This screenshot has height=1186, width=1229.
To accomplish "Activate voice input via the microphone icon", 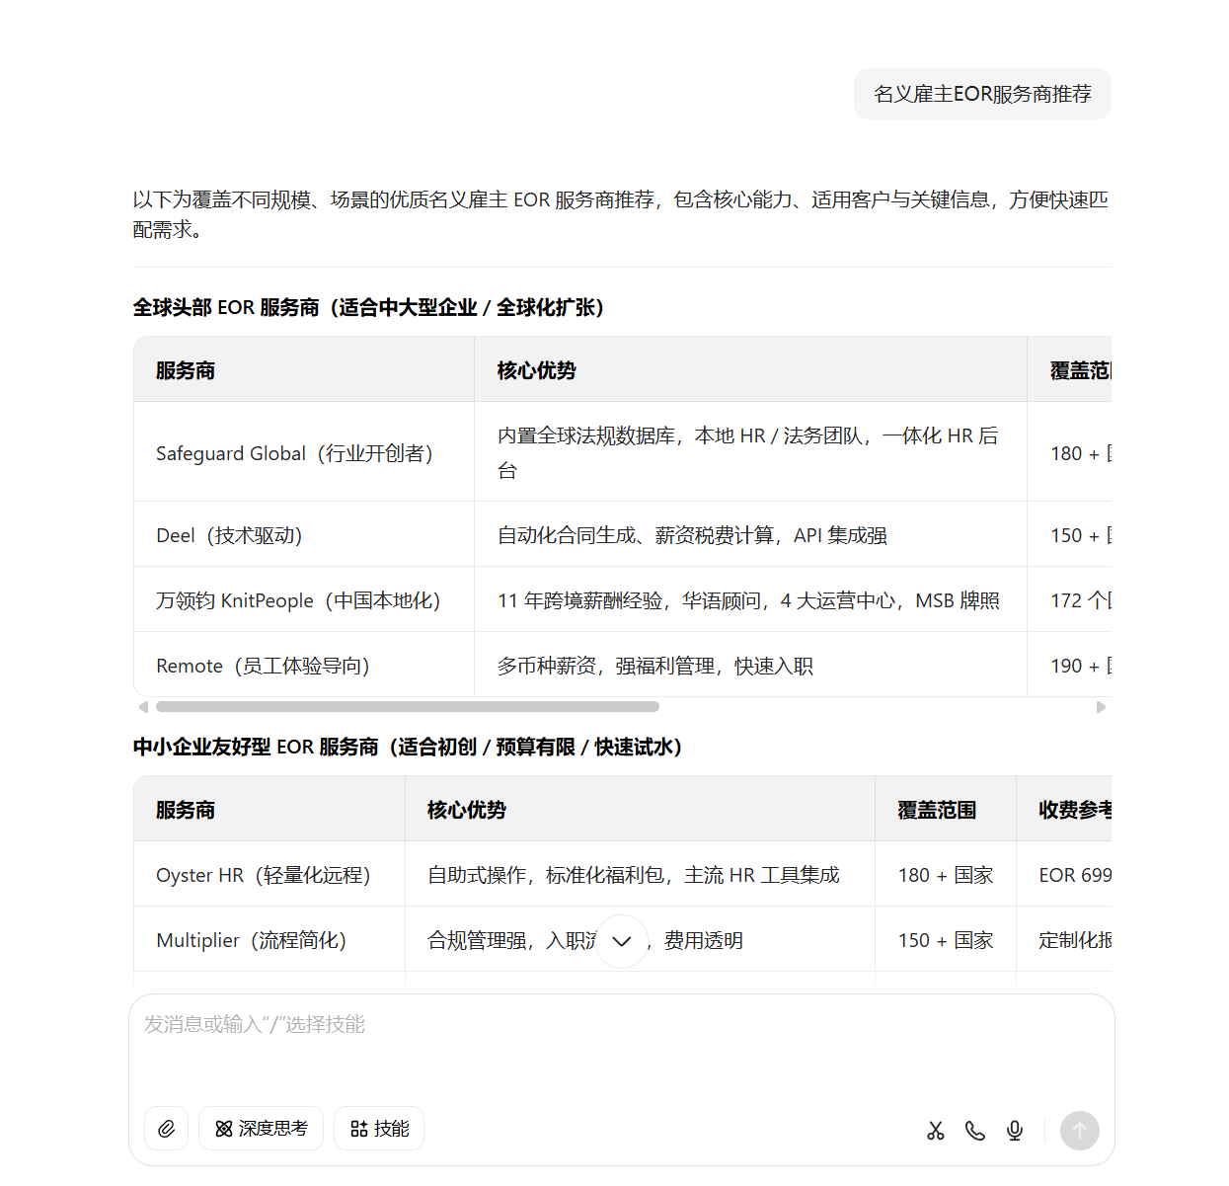I will (1015, 1131).
